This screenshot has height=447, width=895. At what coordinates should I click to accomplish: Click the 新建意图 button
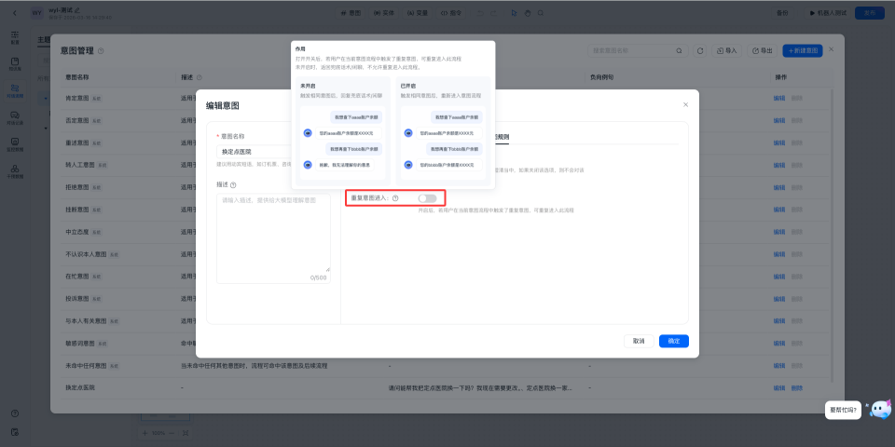coord(802,50)
